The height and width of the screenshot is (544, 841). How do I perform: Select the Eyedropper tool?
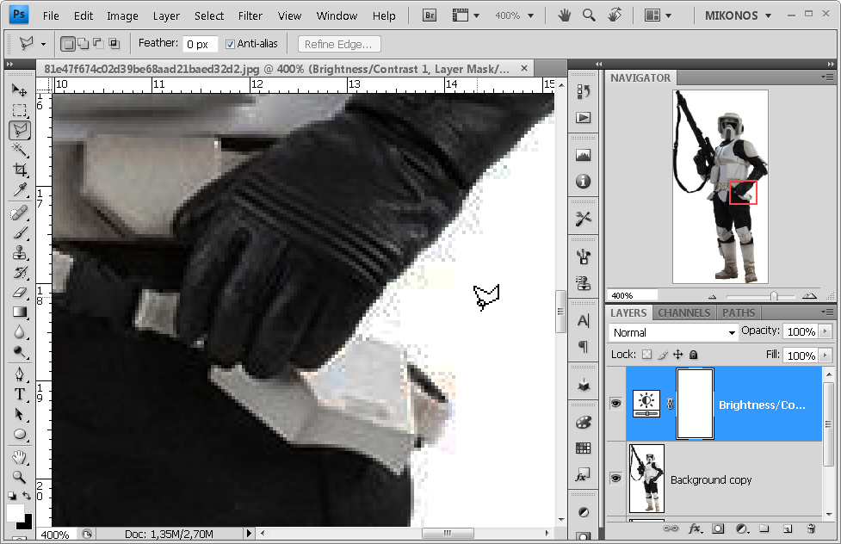tap(19, 190)
